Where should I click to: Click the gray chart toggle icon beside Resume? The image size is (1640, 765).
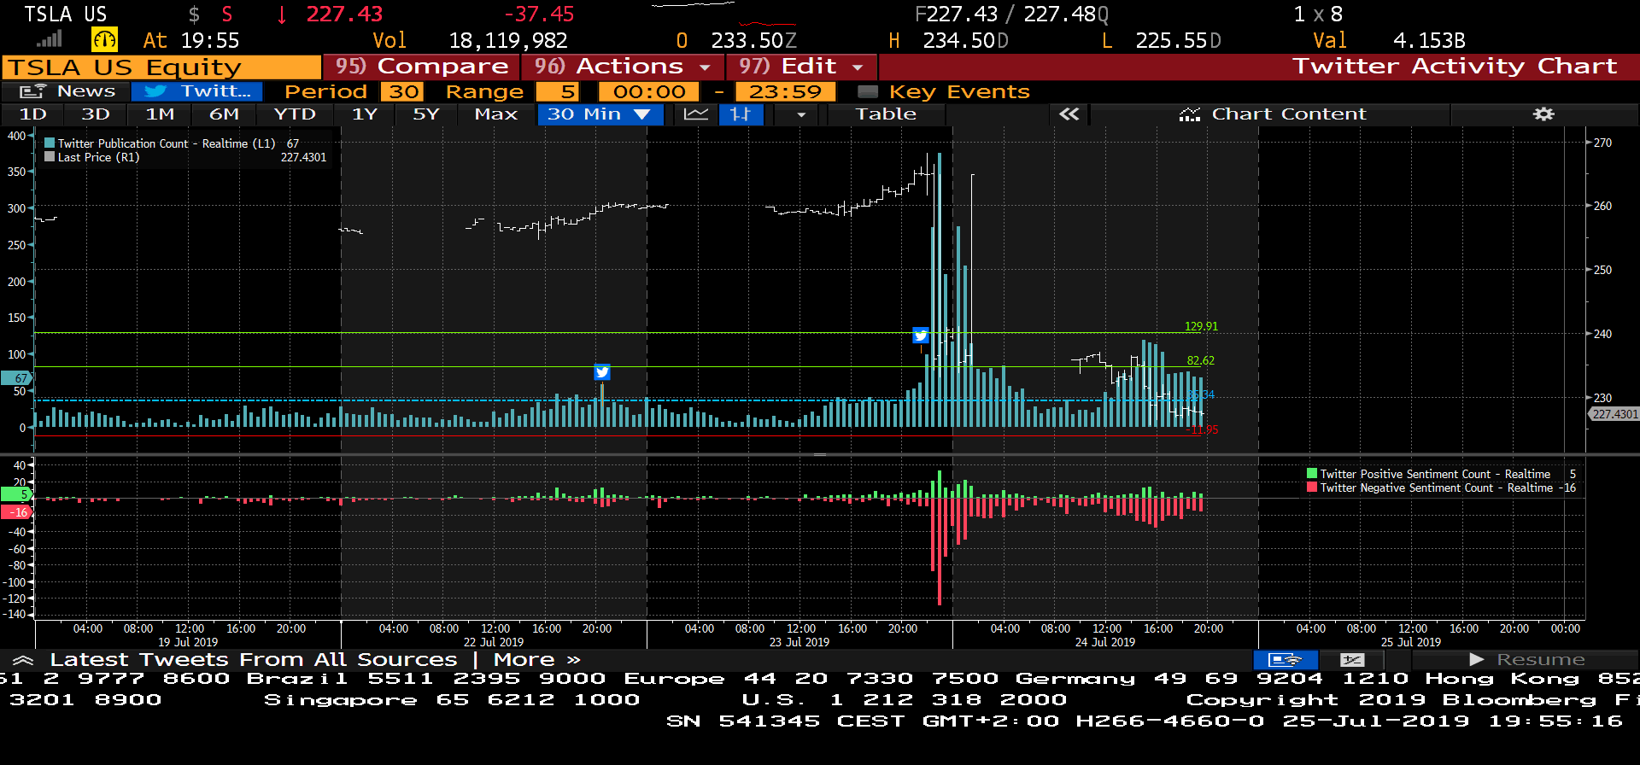[x=1352, y=660]
